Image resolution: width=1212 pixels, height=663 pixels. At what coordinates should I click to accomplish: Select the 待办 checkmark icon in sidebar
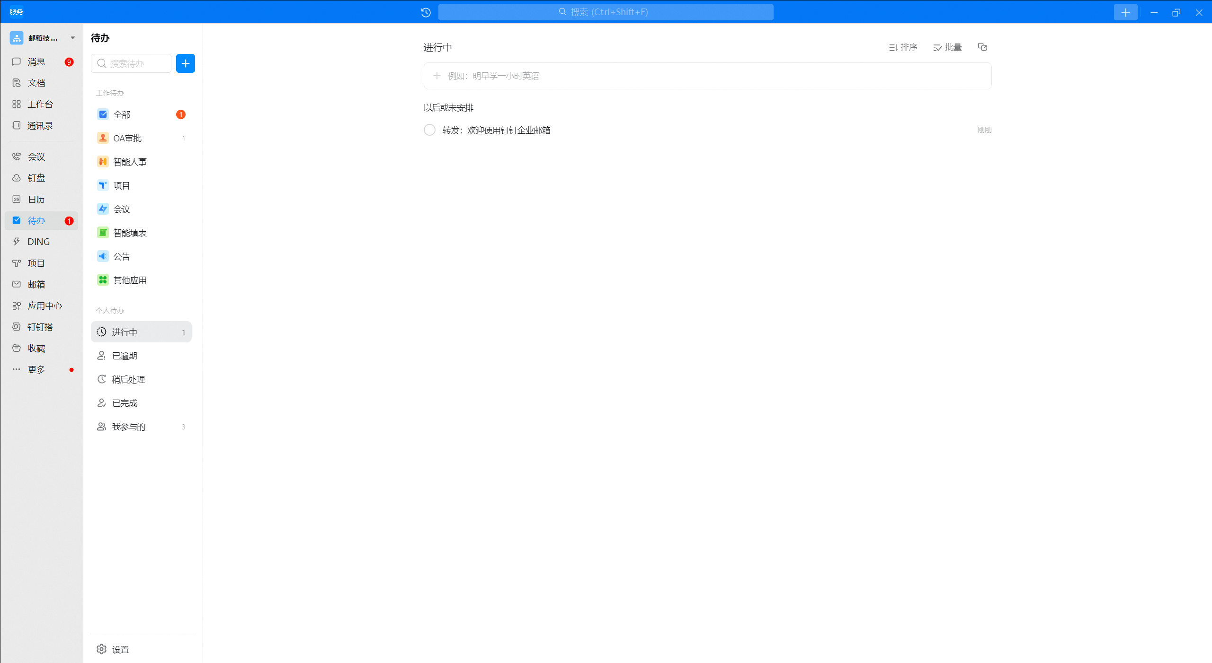(17, 220)
